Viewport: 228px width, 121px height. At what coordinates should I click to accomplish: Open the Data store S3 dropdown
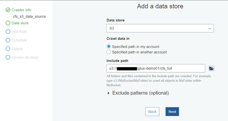coord(160,28)
